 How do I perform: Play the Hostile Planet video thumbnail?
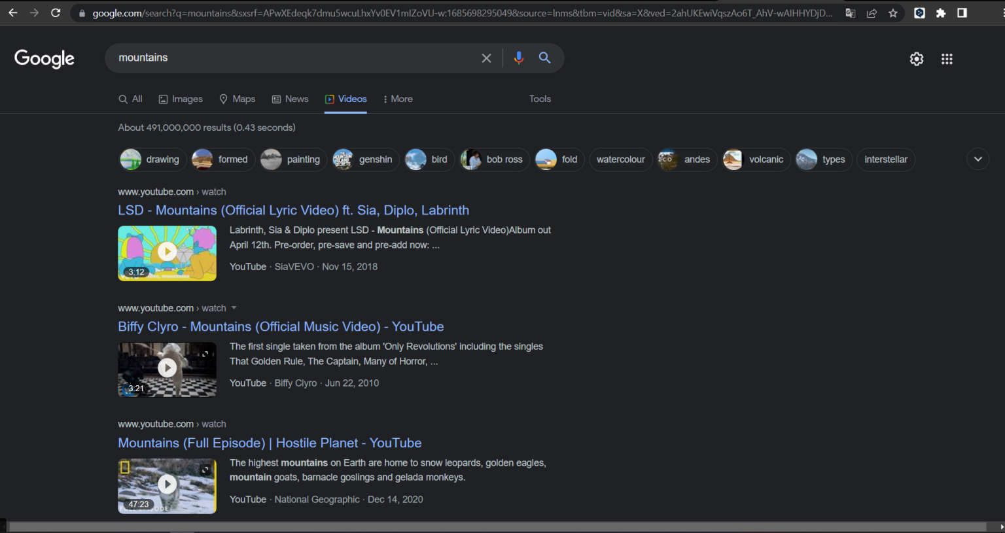[167, 484]
